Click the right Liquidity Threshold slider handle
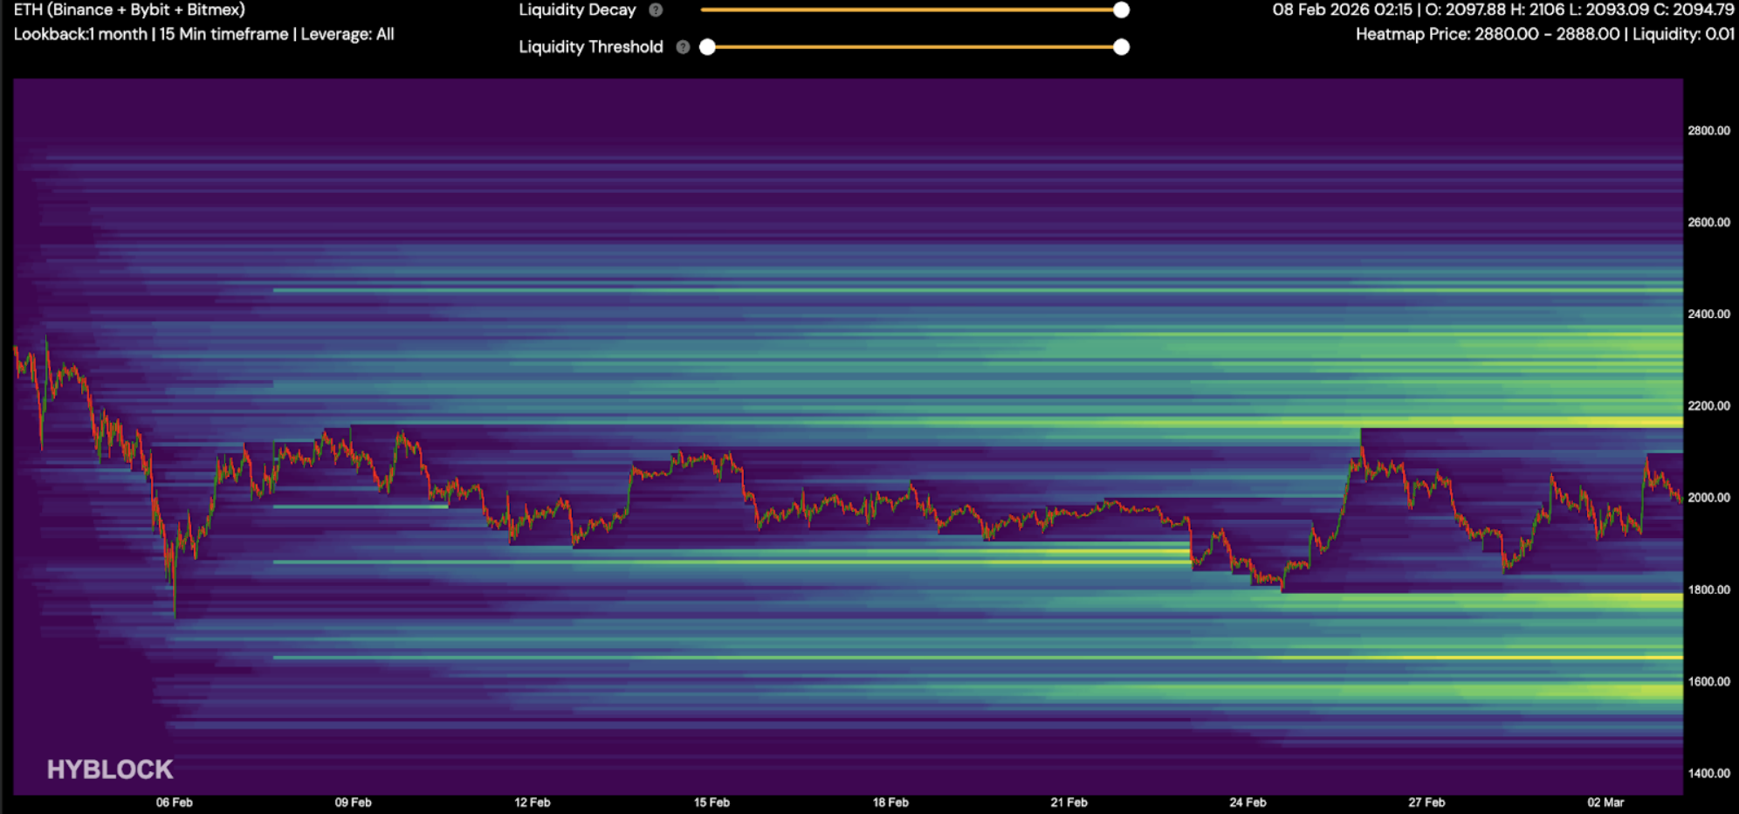Image resolution: width=1739 pixels, height=814 pixels. click(x=1121, y=47)
